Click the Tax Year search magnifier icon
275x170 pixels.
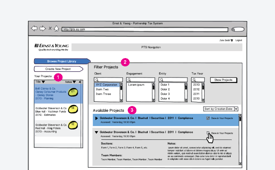coord(194,80)
